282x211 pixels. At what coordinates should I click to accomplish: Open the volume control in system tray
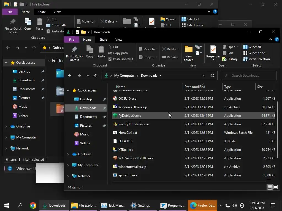(x=234, y=206)
